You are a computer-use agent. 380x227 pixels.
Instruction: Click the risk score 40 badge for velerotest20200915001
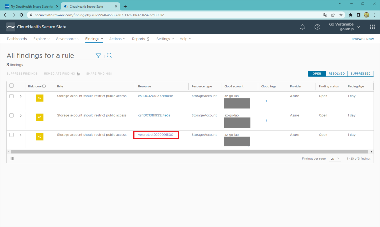[x=40, y=137]
